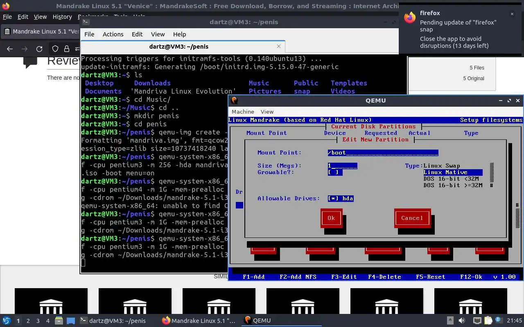
Task: Toggle the hda allowable drive checkbox
Action: click(341, 198)
